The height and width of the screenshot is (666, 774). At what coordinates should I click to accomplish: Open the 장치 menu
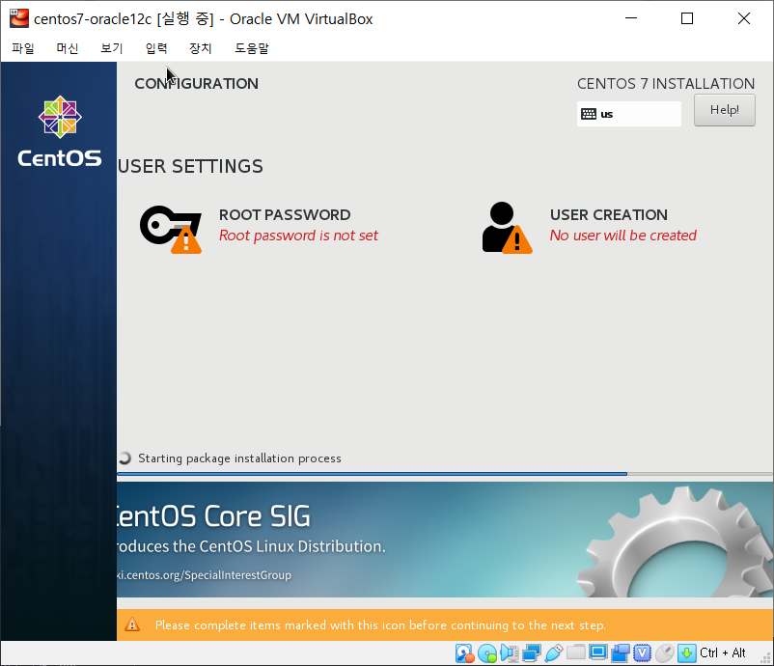click(x=201, y=48)
